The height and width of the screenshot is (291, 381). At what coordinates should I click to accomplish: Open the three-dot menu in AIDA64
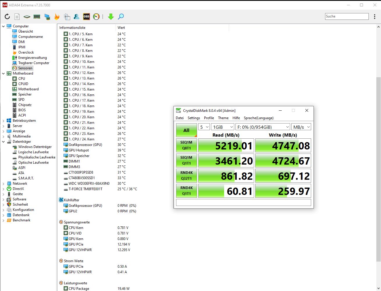pyautogui.click(x=375, y=17)
